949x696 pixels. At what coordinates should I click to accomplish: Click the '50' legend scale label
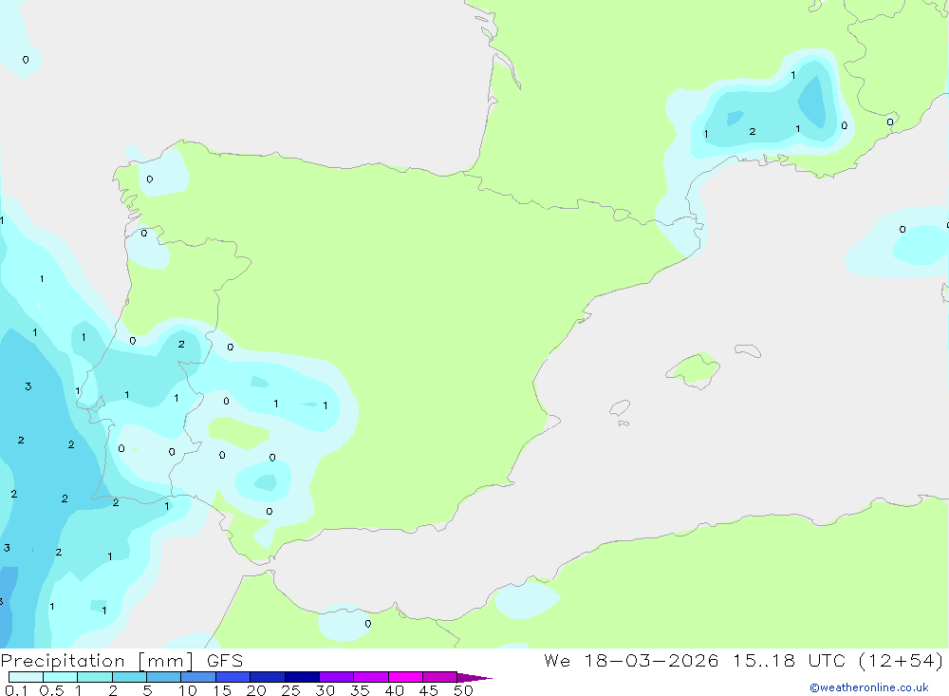[463, 690]
